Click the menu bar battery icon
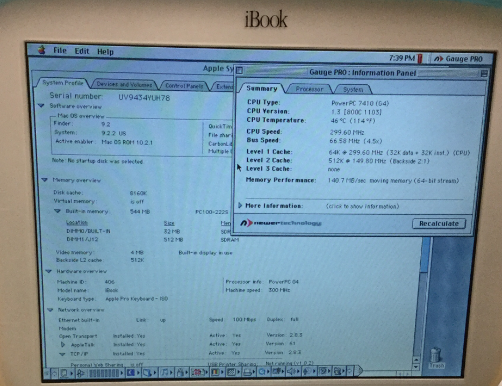The image size is (502, 386). click(420, 59)
